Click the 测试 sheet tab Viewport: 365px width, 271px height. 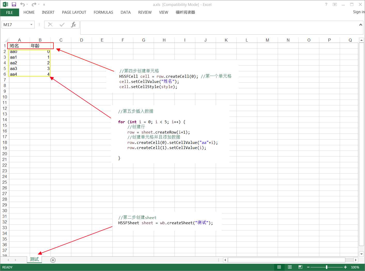point(34,259)
